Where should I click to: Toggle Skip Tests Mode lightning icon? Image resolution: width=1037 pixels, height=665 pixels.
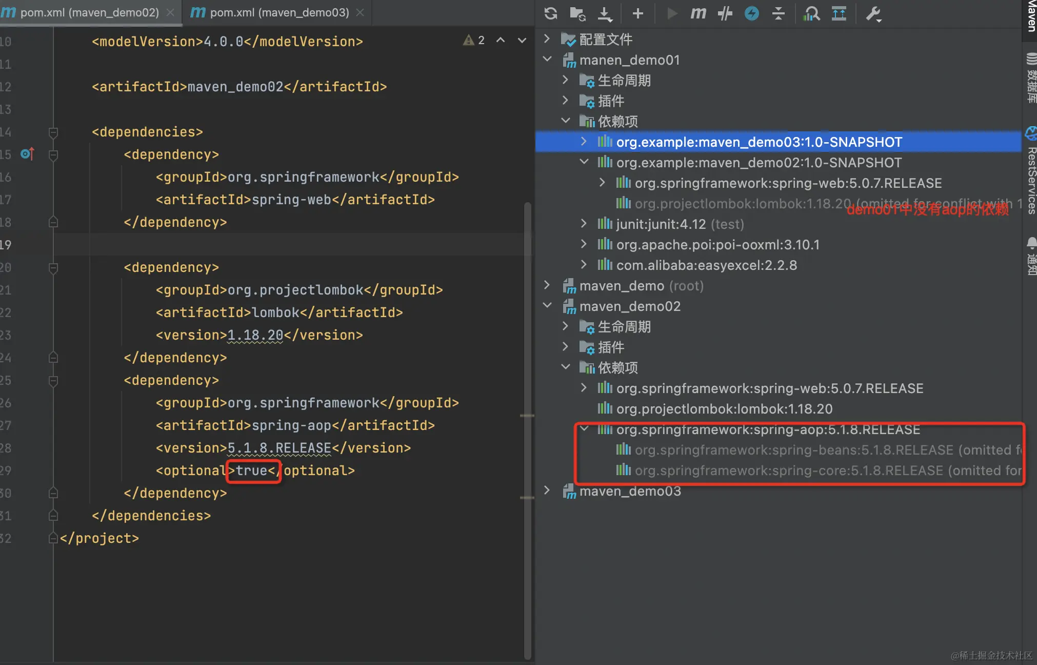[752, 13]
